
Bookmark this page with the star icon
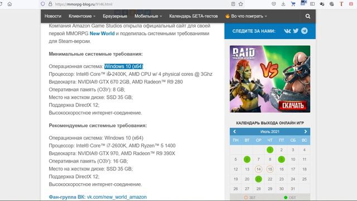pos(240,4)
